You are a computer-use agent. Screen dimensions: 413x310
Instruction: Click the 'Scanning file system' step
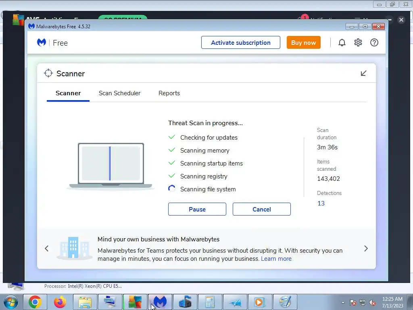(208, 189)
